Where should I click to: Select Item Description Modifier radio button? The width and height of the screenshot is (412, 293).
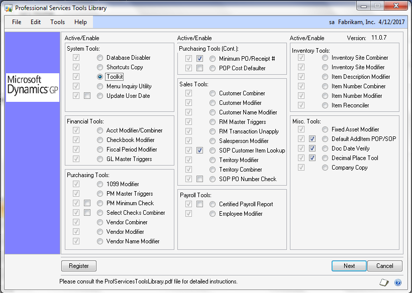pos(325,77)
